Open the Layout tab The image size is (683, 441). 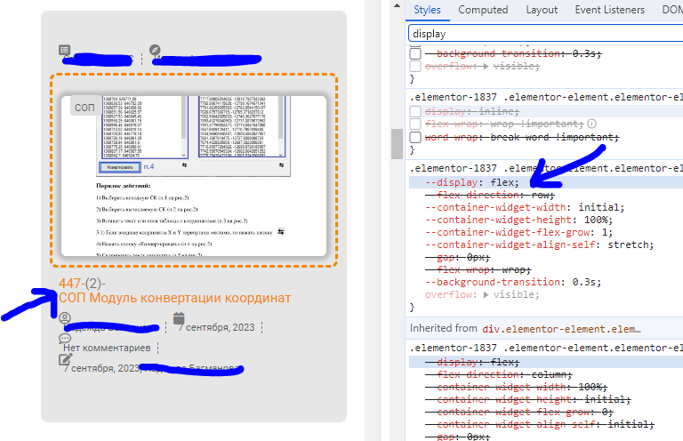tap(542, 10)
